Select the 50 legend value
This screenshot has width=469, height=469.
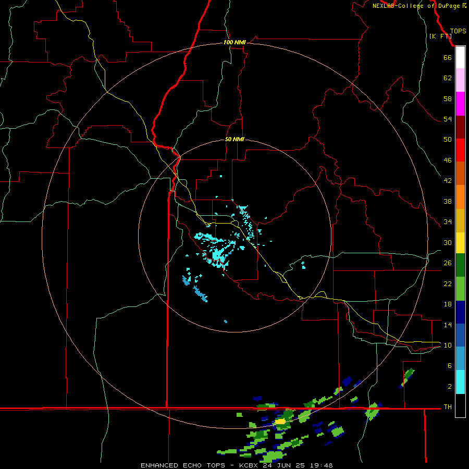click(448, 139)
